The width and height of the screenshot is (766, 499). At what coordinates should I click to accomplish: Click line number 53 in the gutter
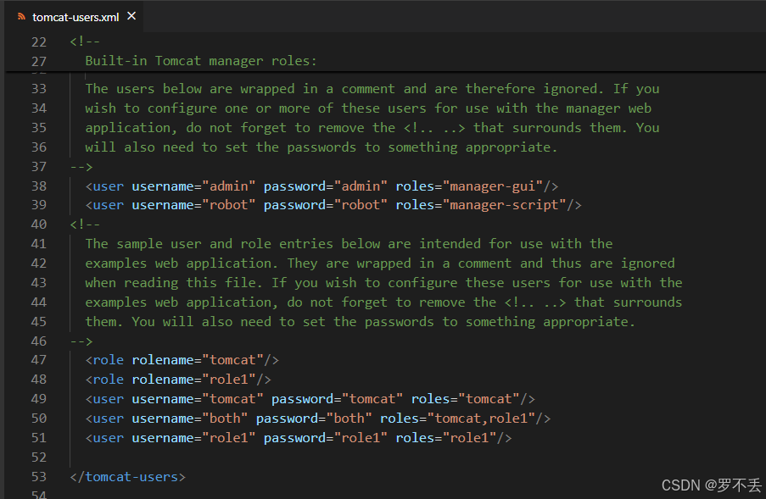tap(38, 477)
